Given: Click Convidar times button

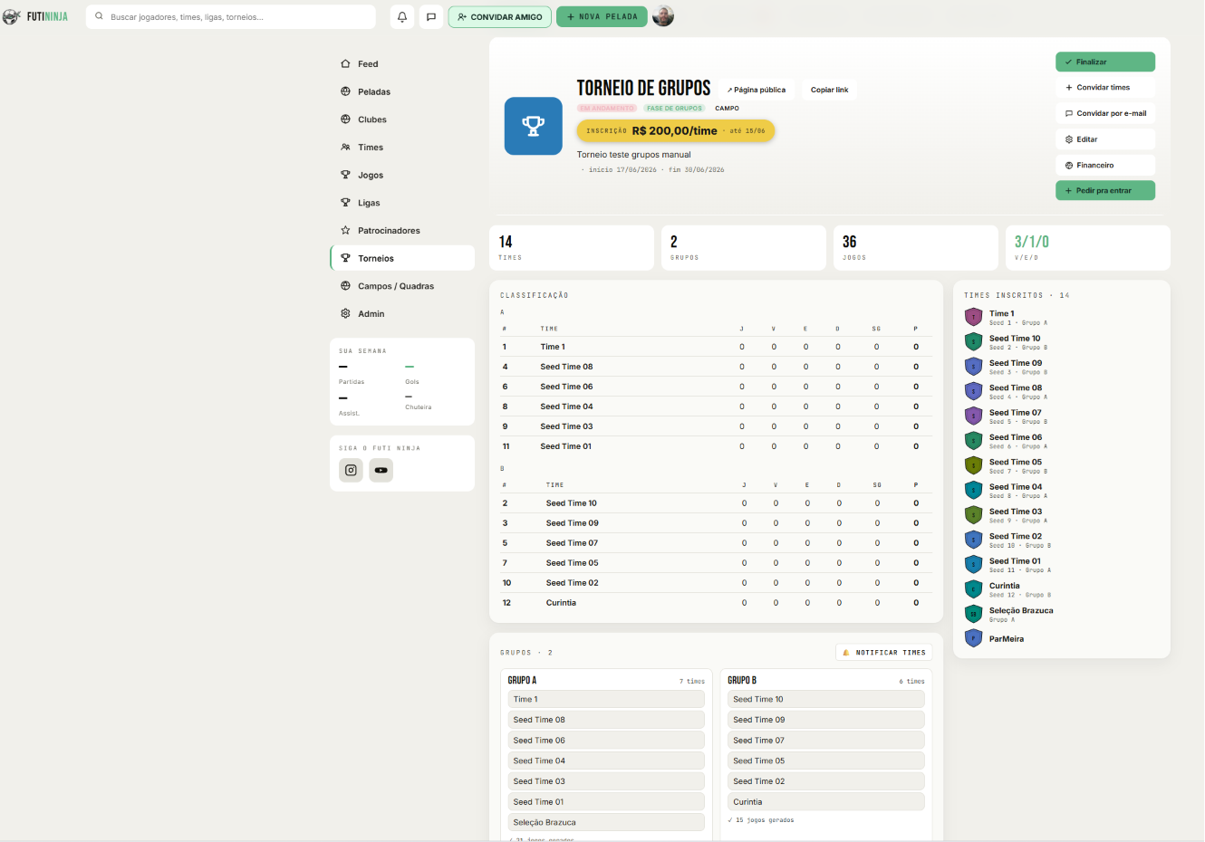Looking at the screenshot, I should pos(1105,88).
